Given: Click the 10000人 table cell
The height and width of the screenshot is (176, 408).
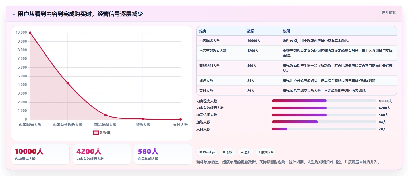Looking at the screenshot, I should coord(254,41).
